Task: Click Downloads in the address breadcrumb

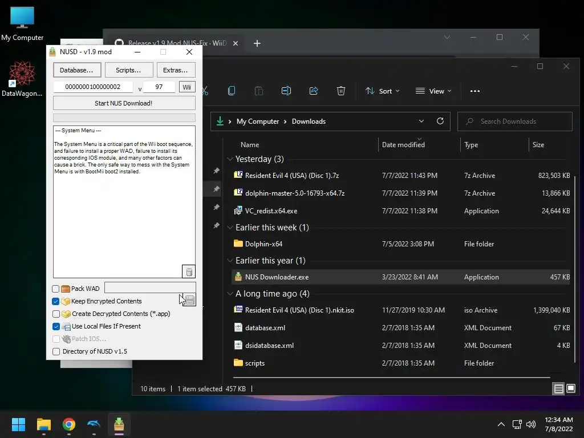Action: (309, 121)
